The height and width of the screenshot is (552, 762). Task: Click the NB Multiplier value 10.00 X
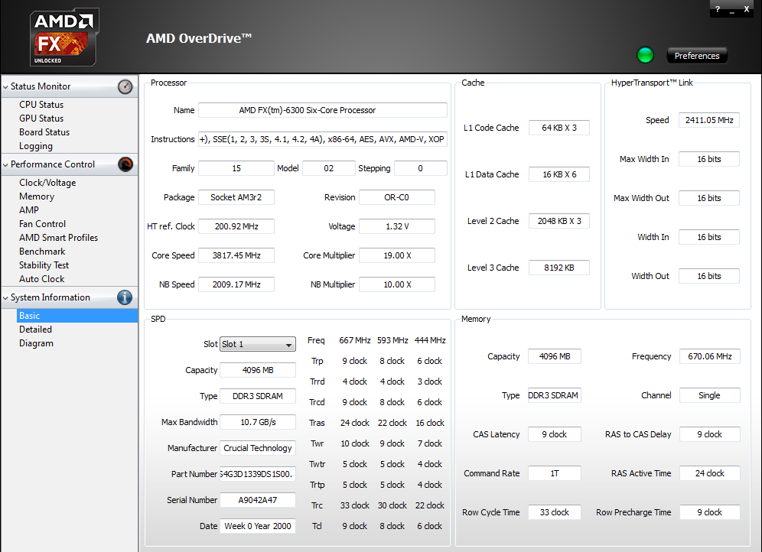pyautogui.click(x=396, y=284)
